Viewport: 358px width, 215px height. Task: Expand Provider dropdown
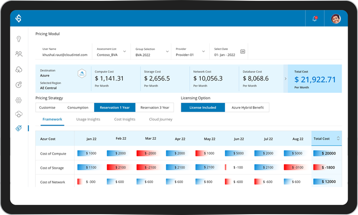203,51
